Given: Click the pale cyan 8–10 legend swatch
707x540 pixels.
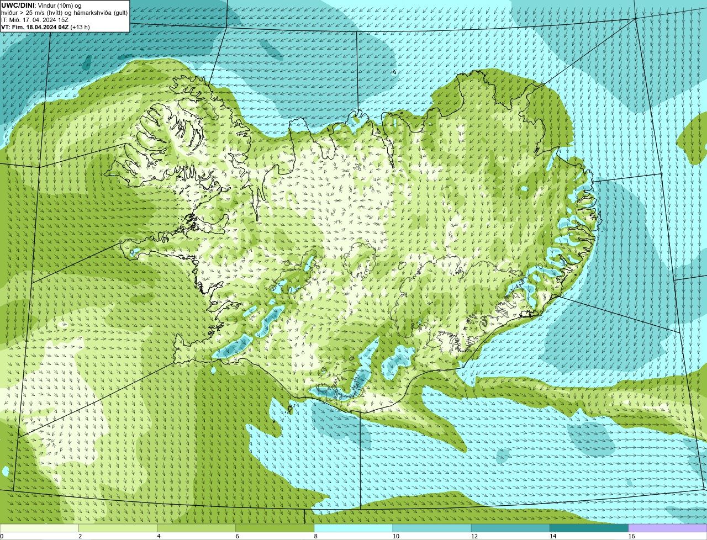Looking at the screenshot, I should (353, 528).
